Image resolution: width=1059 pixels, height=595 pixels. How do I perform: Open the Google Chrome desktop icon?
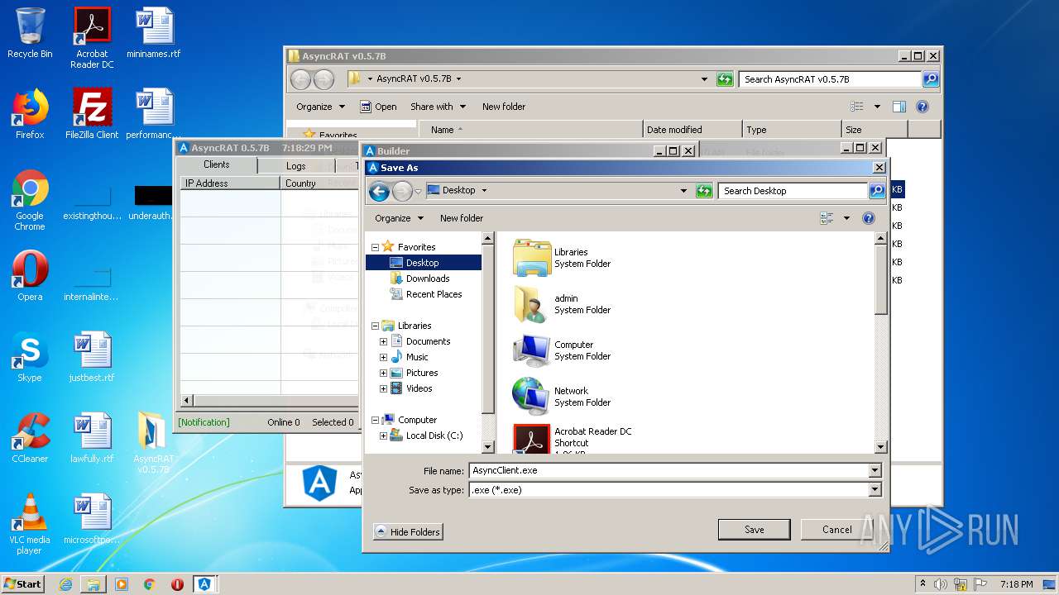coord(30,200)
